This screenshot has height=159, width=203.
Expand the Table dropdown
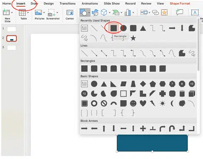tap(28, 12)
